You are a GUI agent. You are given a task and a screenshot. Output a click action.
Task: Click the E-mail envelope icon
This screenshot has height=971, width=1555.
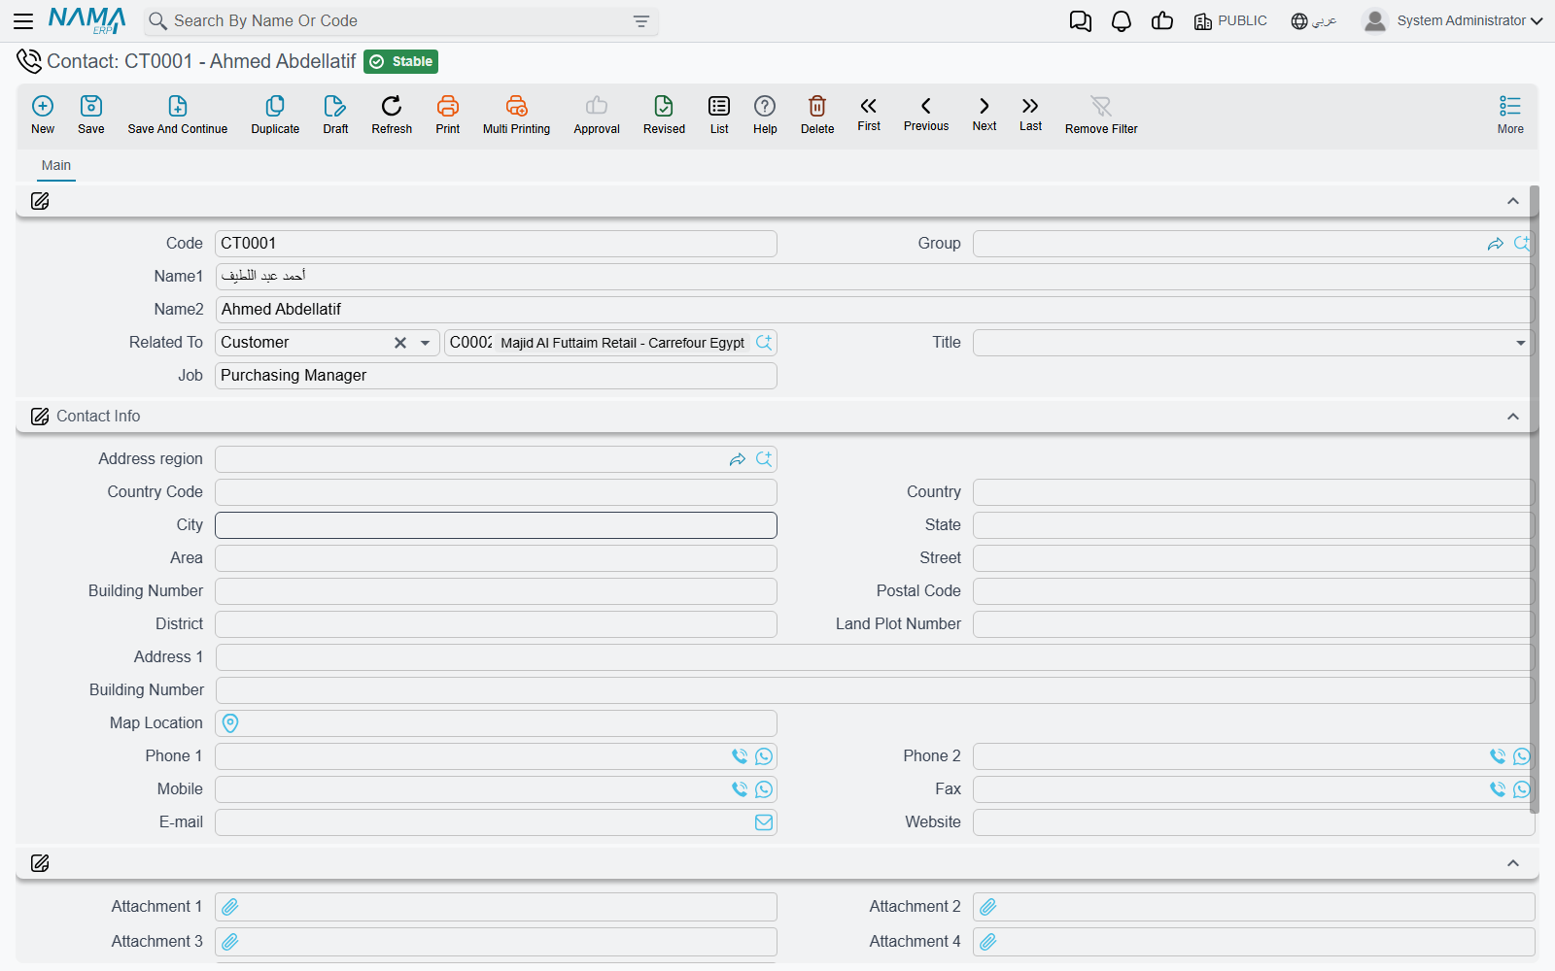pyautogui.click(x=764, y=822)
